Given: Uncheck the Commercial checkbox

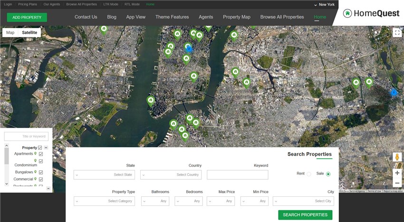Looking at the screenshot, I should point(41,179).
